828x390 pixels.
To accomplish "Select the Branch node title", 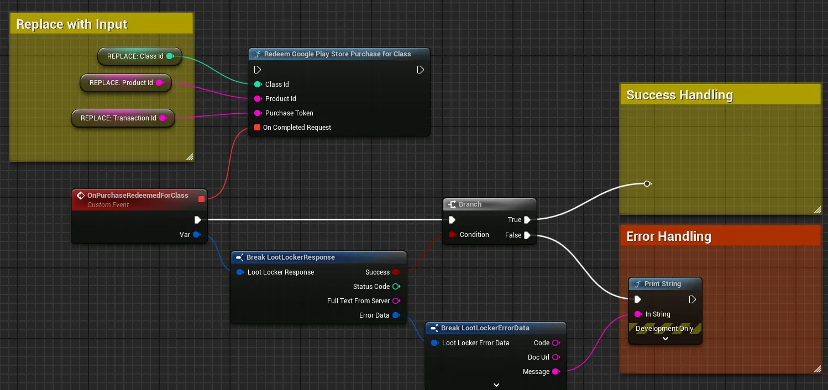I will pos(470,204).
